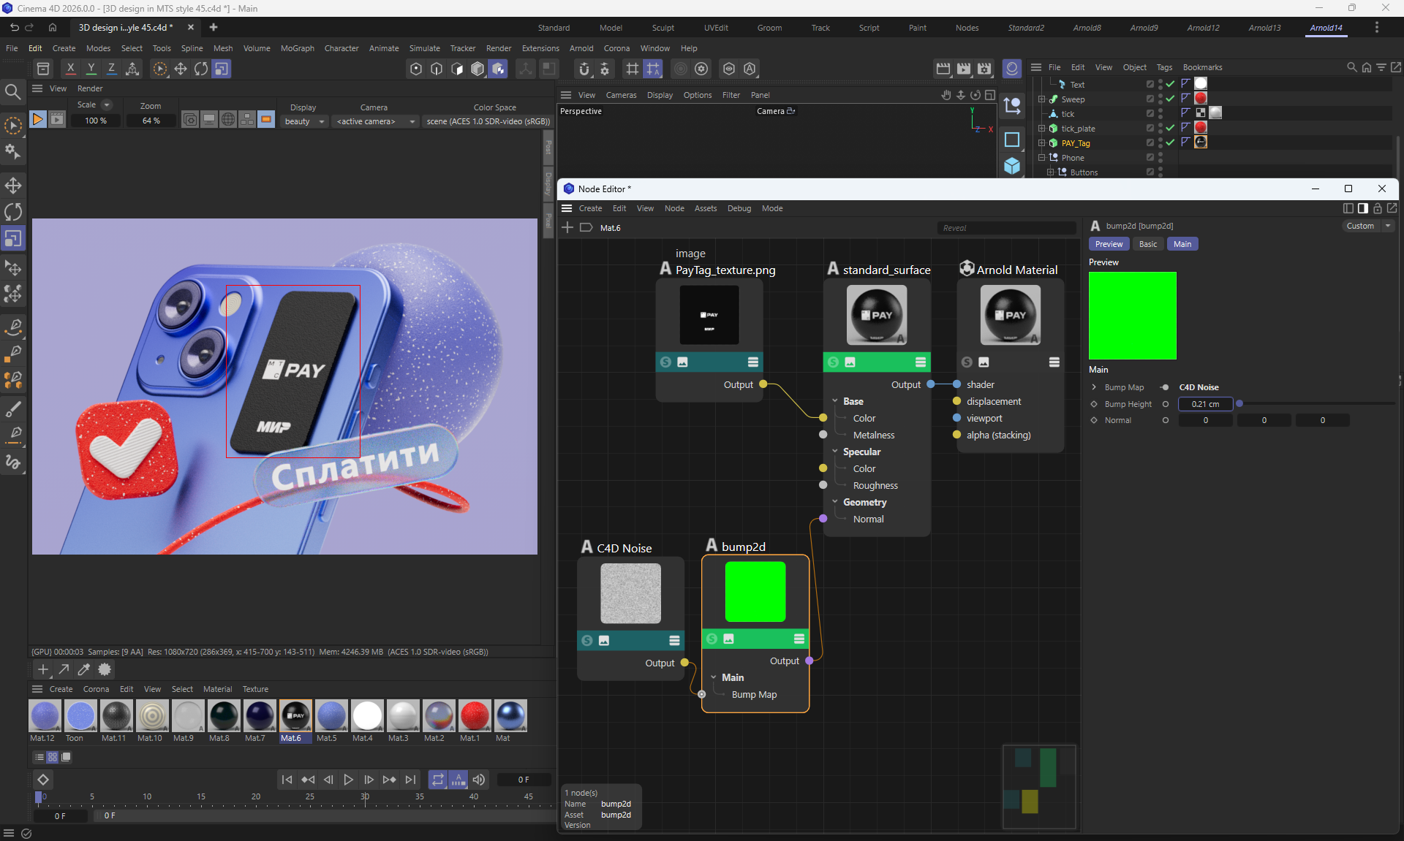Open the MoGraph menu
Screen dimensions: 1404x841
[x=297, y=48]
